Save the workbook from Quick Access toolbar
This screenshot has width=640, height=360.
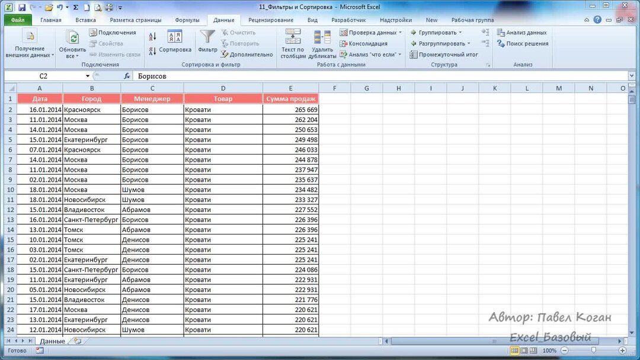point(22,7)
